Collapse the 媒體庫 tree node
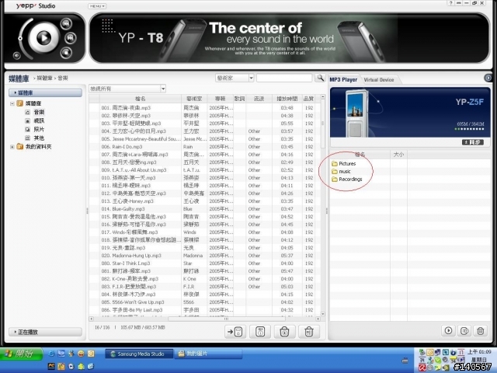This screenshot has width=497, height=373. click(12, 103)
